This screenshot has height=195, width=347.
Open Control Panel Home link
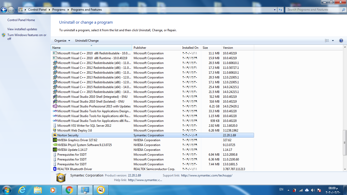pos(21,20)
